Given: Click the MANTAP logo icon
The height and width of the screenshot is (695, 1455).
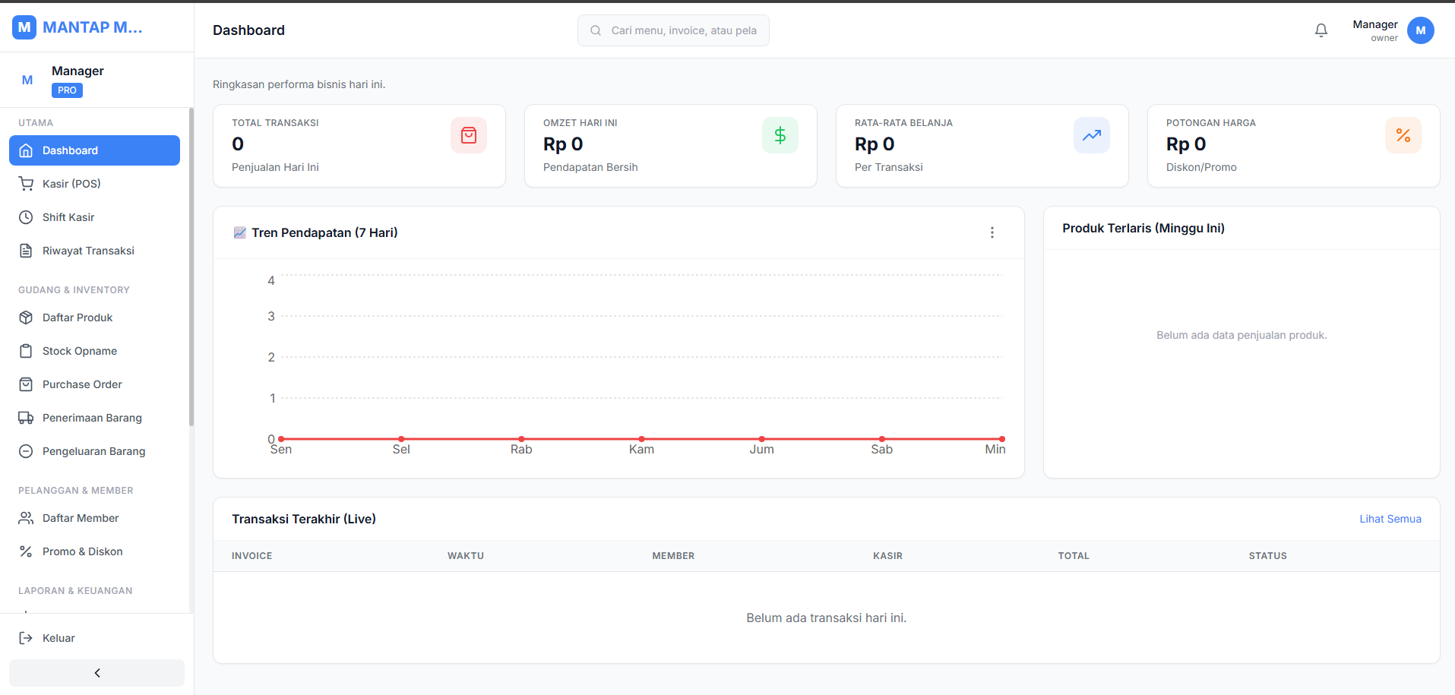Looking at the screenshot, I should coord(24,27).
